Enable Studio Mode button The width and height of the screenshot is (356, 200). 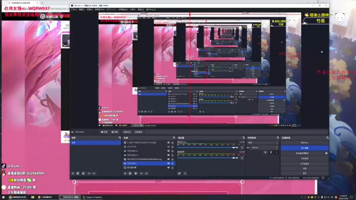[x=304, y=164]
